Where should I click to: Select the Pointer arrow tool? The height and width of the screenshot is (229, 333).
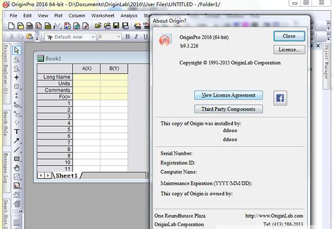click(x=17, y=51)
